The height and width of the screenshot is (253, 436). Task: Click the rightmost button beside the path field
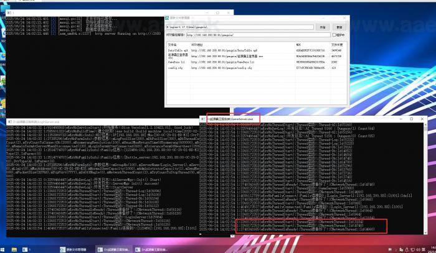pyautogui.click(x=339, y=27)
